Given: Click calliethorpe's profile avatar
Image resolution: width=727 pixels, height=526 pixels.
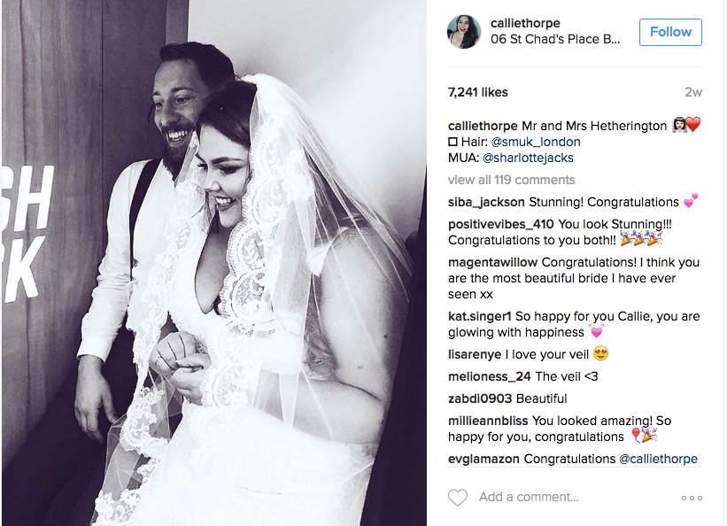Looking at the screenshot, I should tap(464, 32).
